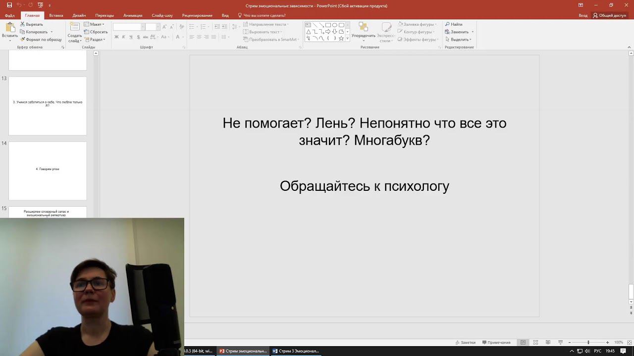Collapse the ribbon with the chevron
The width and height of the screenshot is (634, 356).
(x=629, y=47)
